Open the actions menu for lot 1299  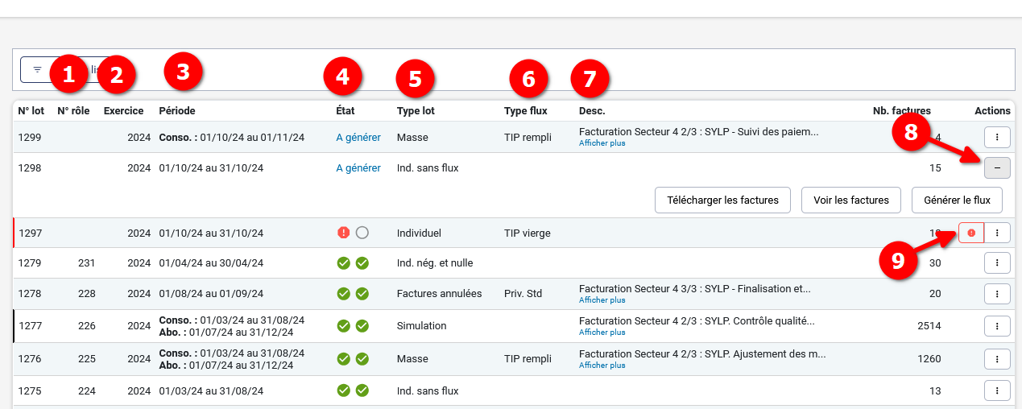point(997,138)
